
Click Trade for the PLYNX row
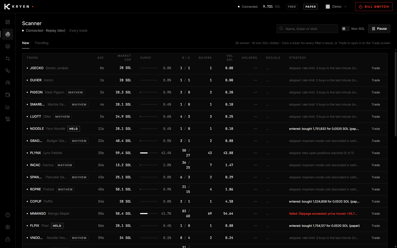375,153
